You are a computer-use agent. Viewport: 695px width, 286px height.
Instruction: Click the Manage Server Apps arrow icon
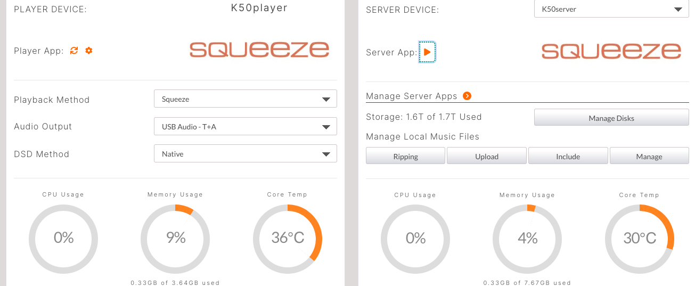(x=467, y=96)
